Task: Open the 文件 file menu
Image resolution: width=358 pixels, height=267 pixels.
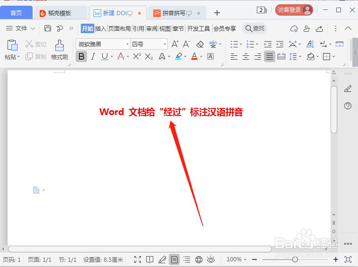Action: 20,28
